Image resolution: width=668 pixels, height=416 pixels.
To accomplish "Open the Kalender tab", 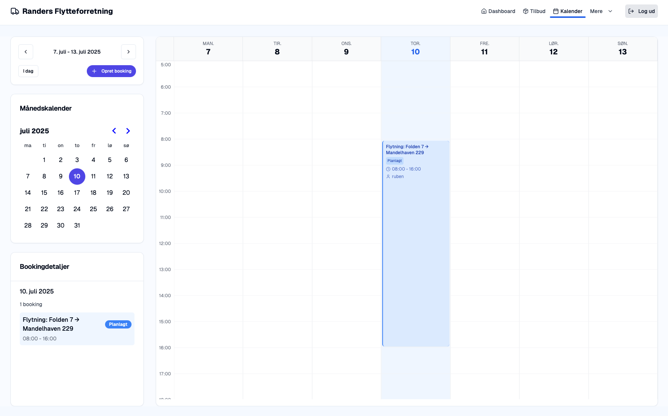I will (567, 11).
